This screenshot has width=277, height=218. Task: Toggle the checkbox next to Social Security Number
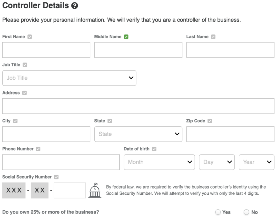(x=56, y=177)
